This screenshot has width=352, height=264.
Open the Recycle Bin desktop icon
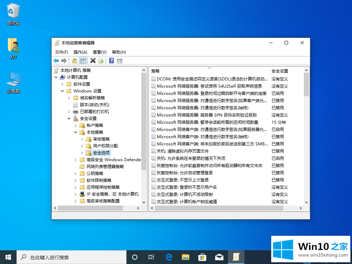click(x=13, y=14)
